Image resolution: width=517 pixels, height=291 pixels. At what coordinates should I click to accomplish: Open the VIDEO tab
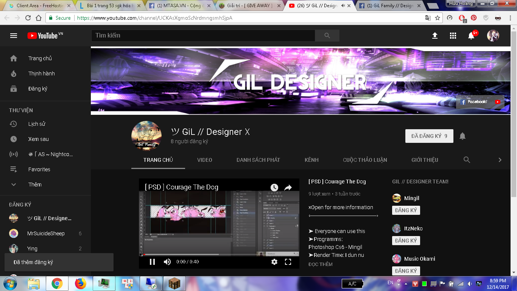(205, 160)
